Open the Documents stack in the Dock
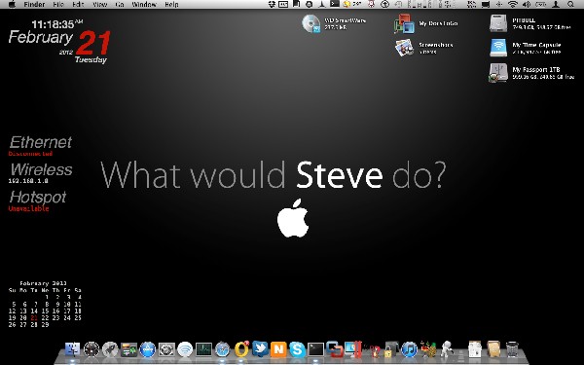 (475, 349)
